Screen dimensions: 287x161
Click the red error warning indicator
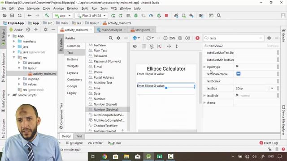click(197, 38)
